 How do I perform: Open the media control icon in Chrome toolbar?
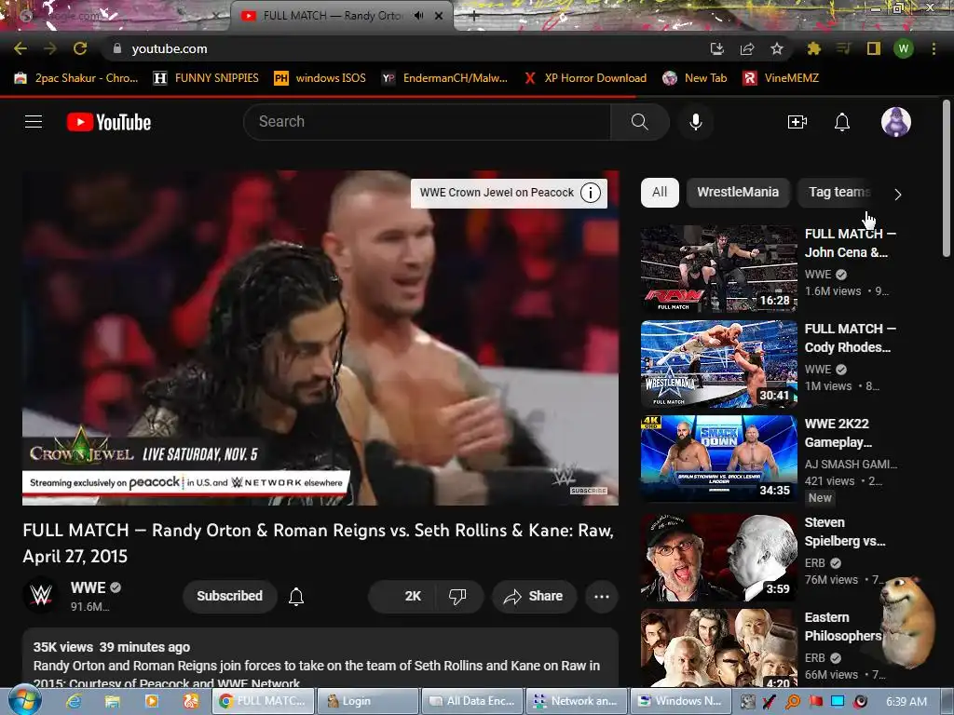click(843, 48)
